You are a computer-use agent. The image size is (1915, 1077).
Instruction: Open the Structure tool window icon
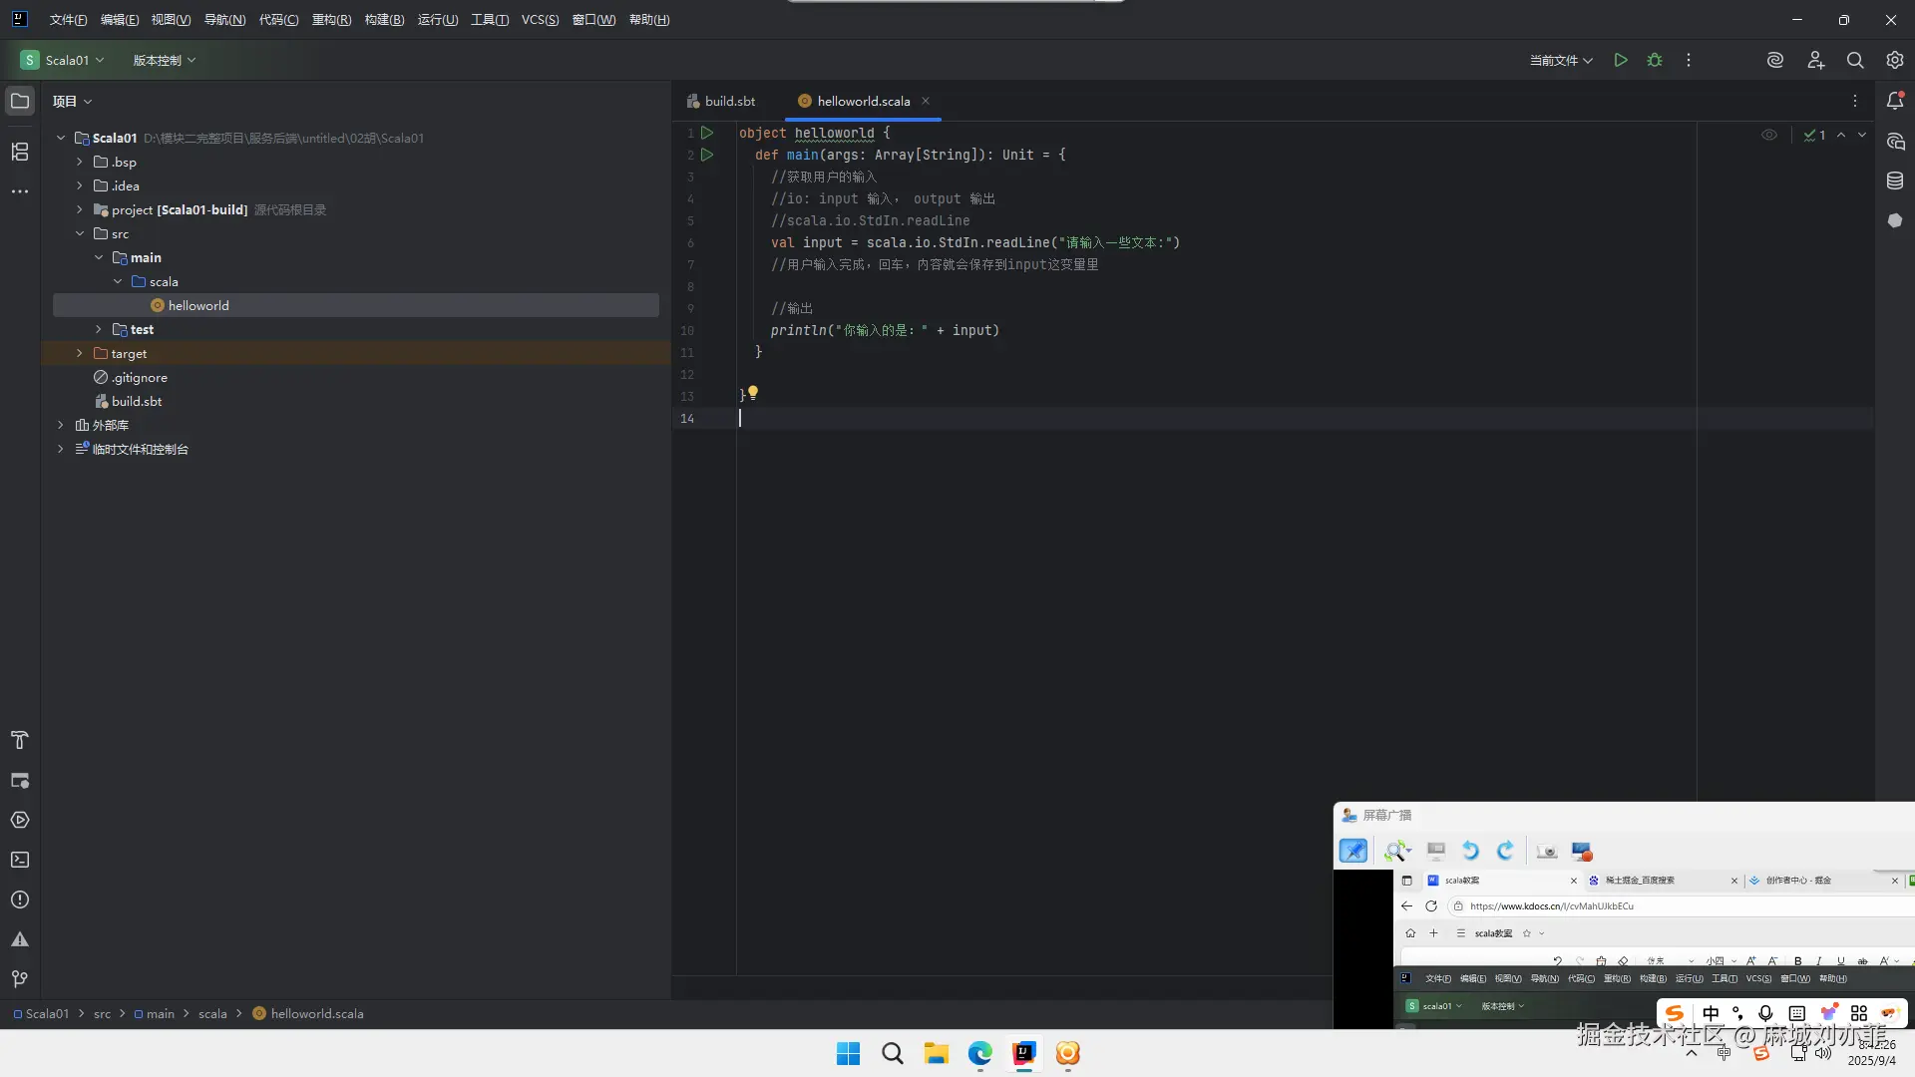point(20,152)
